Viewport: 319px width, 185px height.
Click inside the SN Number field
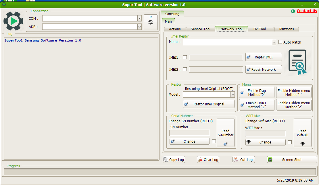coord(189,133)
